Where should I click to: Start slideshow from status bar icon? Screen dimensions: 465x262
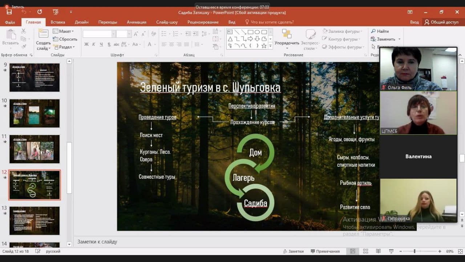coord(391,251)
